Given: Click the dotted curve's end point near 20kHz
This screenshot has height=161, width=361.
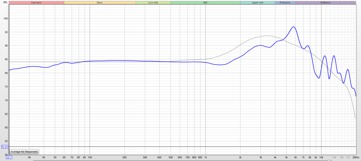Looking at the screenshot, I should tap(355, 118).
